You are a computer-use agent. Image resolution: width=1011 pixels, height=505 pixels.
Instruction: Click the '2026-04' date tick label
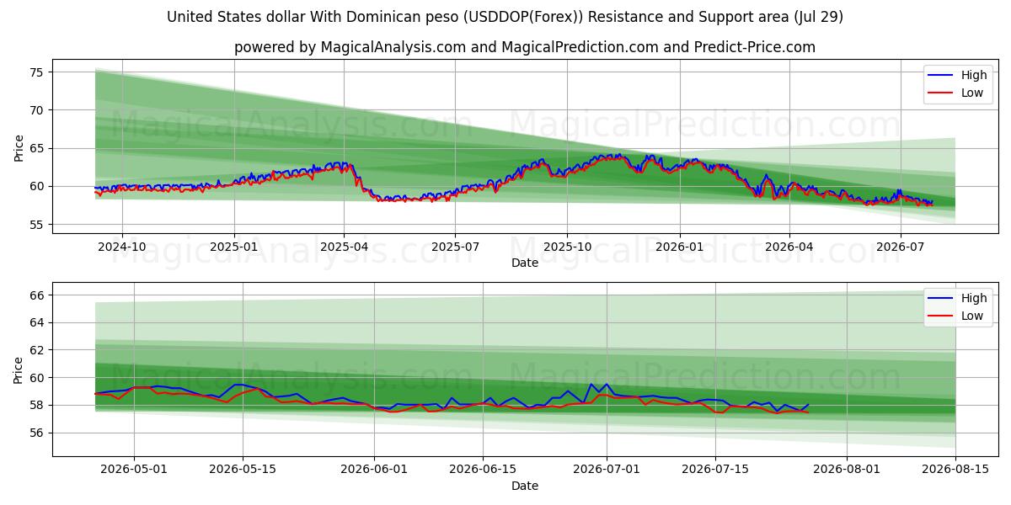click(x=789, y=247)
